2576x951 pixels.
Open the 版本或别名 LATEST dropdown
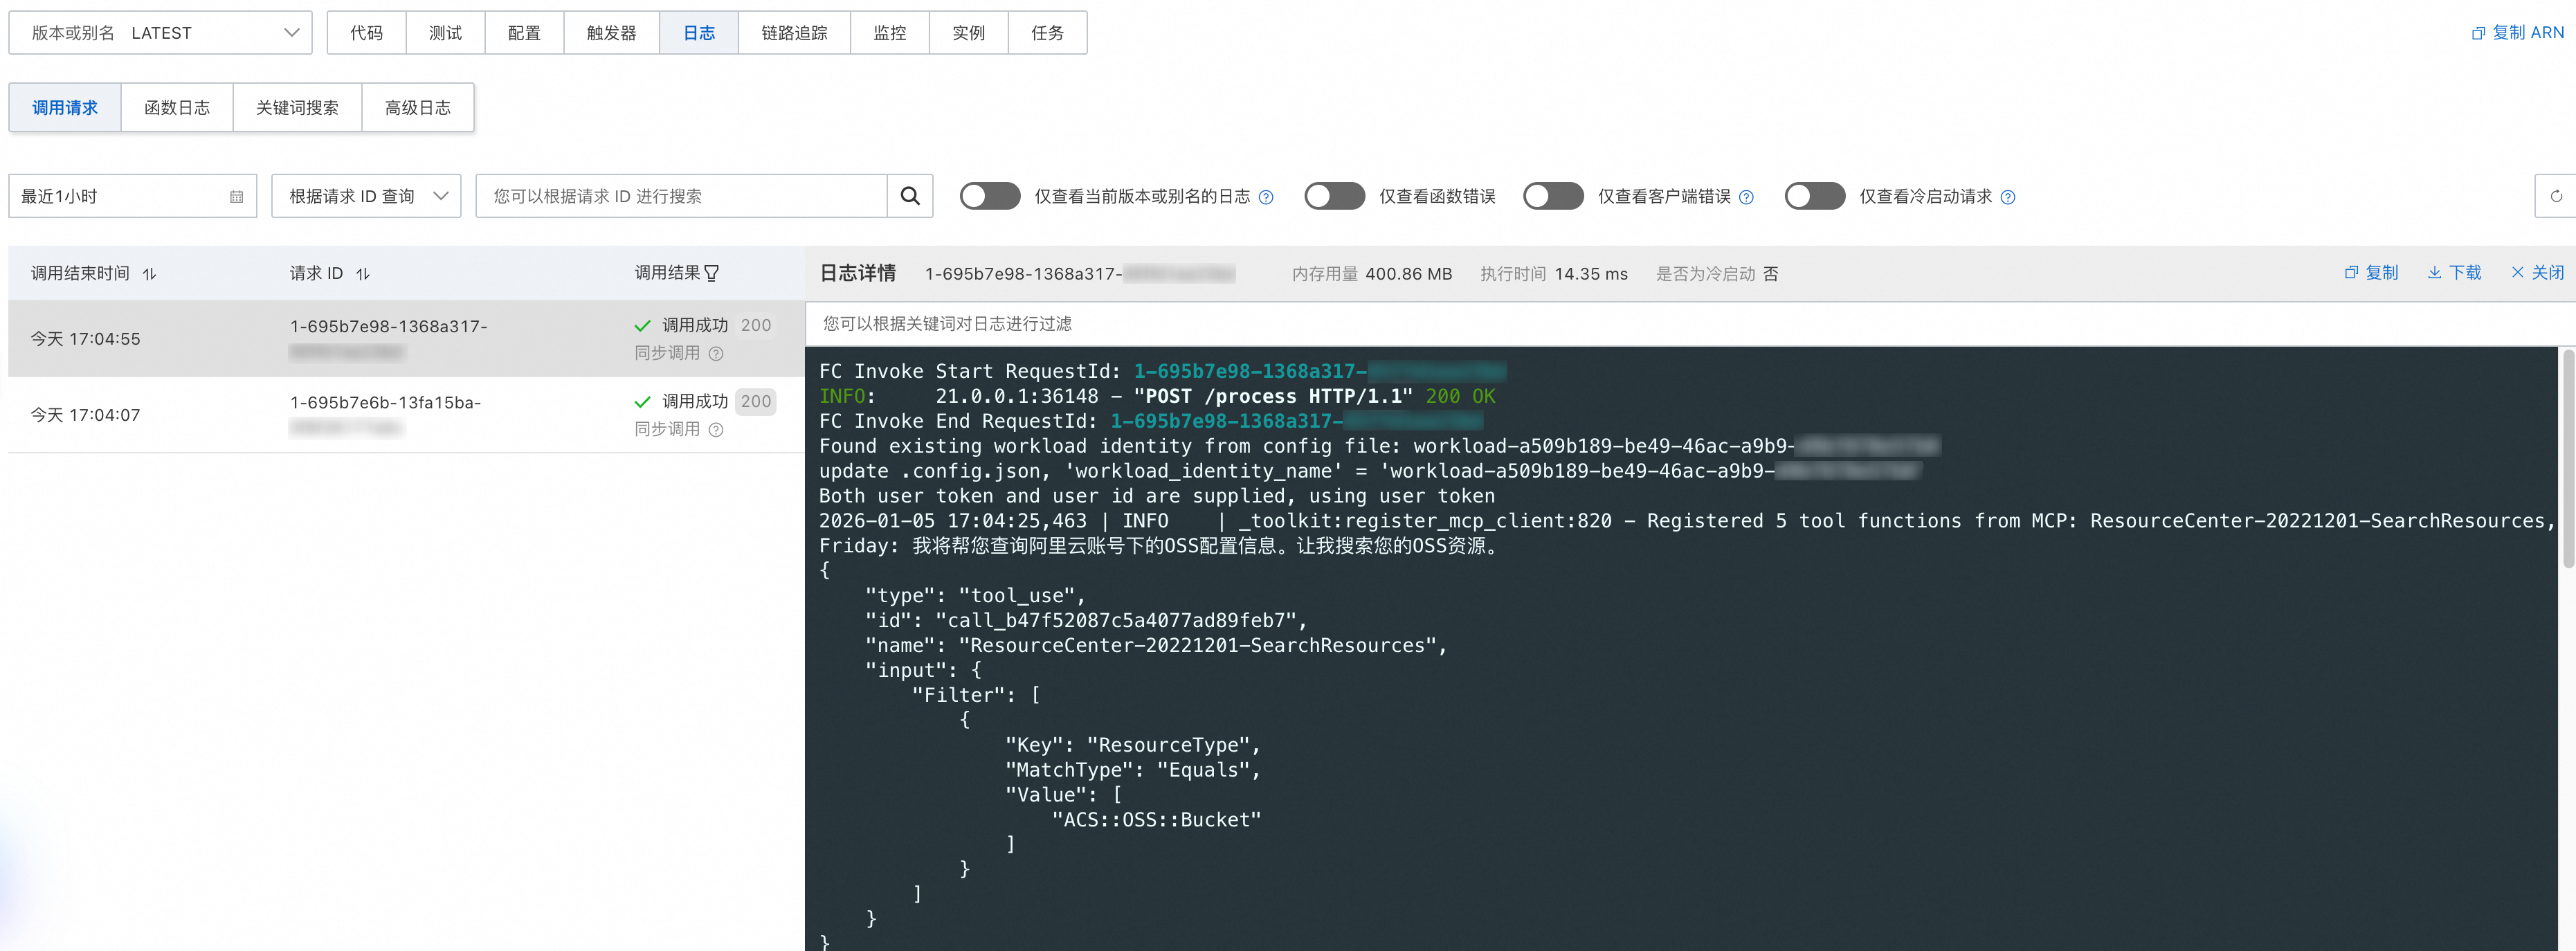pyautogui.click(x=160, y=33)
